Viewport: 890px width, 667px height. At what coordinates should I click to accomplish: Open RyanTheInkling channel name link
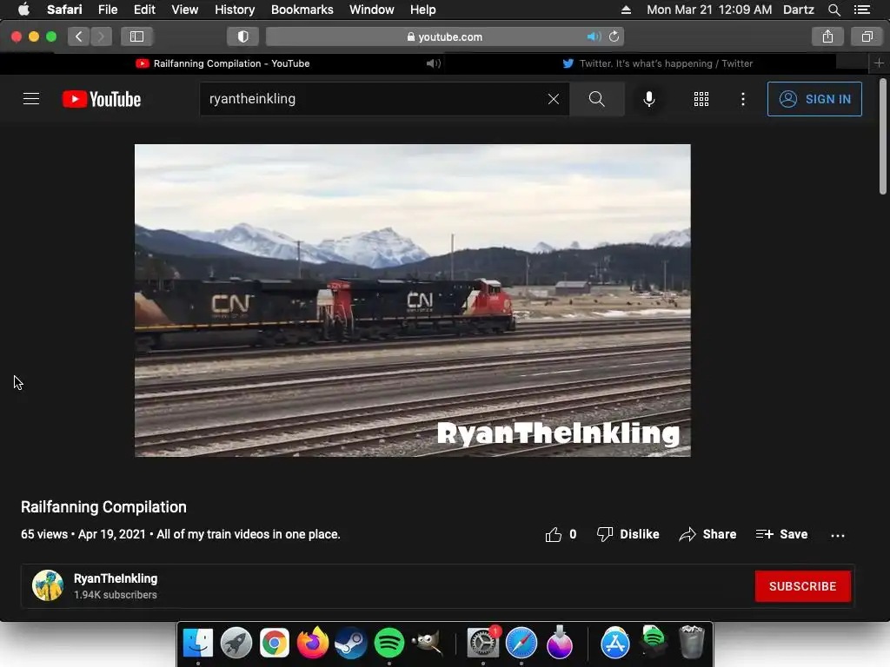pos(116,578)
